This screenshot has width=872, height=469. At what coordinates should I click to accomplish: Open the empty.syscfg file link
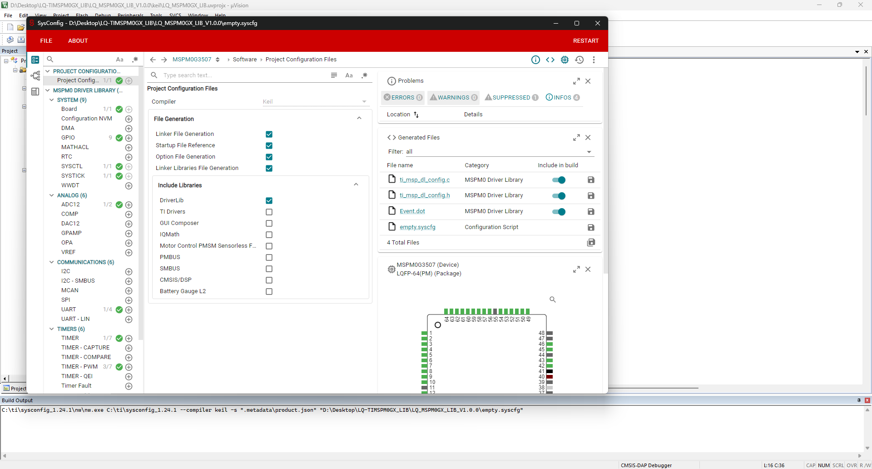click(417, 227)
